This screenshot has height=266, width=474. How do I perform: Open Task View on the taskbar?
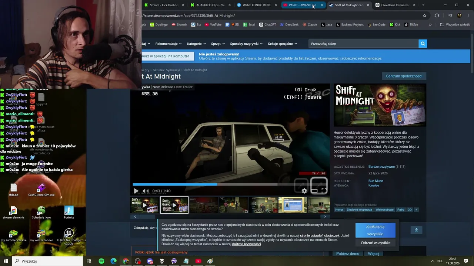click(89, 261)
